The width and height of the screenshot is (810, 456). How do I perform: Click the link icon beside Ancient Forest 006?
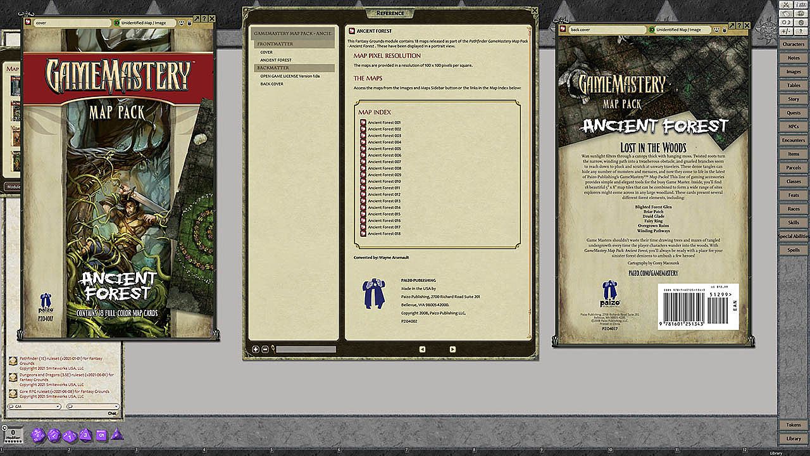(x=363, y=155)
